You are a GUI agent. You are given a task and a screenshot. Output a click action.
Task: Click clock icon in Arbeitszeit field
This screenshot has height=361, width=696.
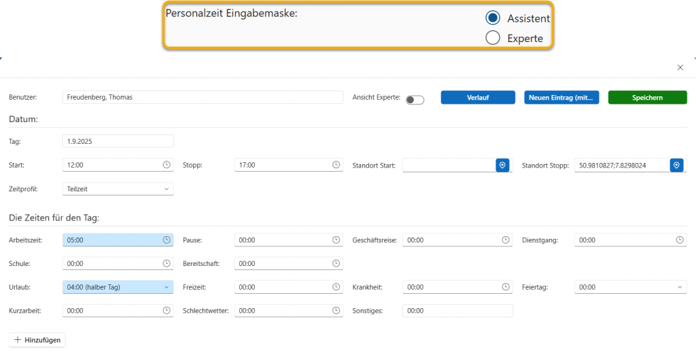click(167, 240)
